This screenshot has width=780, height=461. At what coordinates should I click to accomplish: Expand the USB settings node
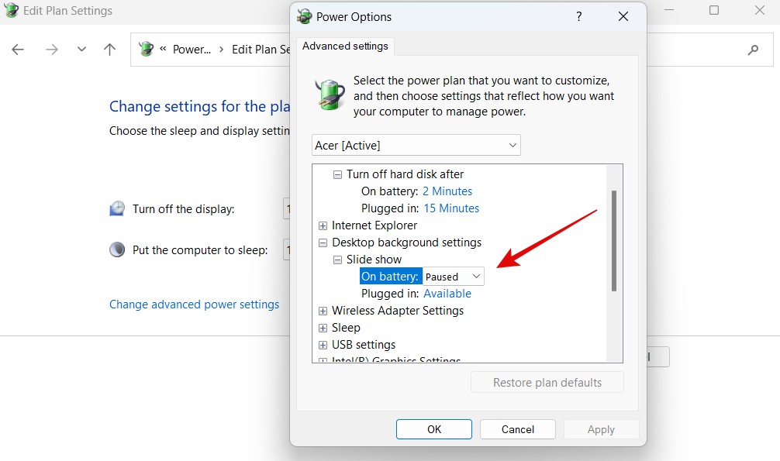click(x=323, y=345)
